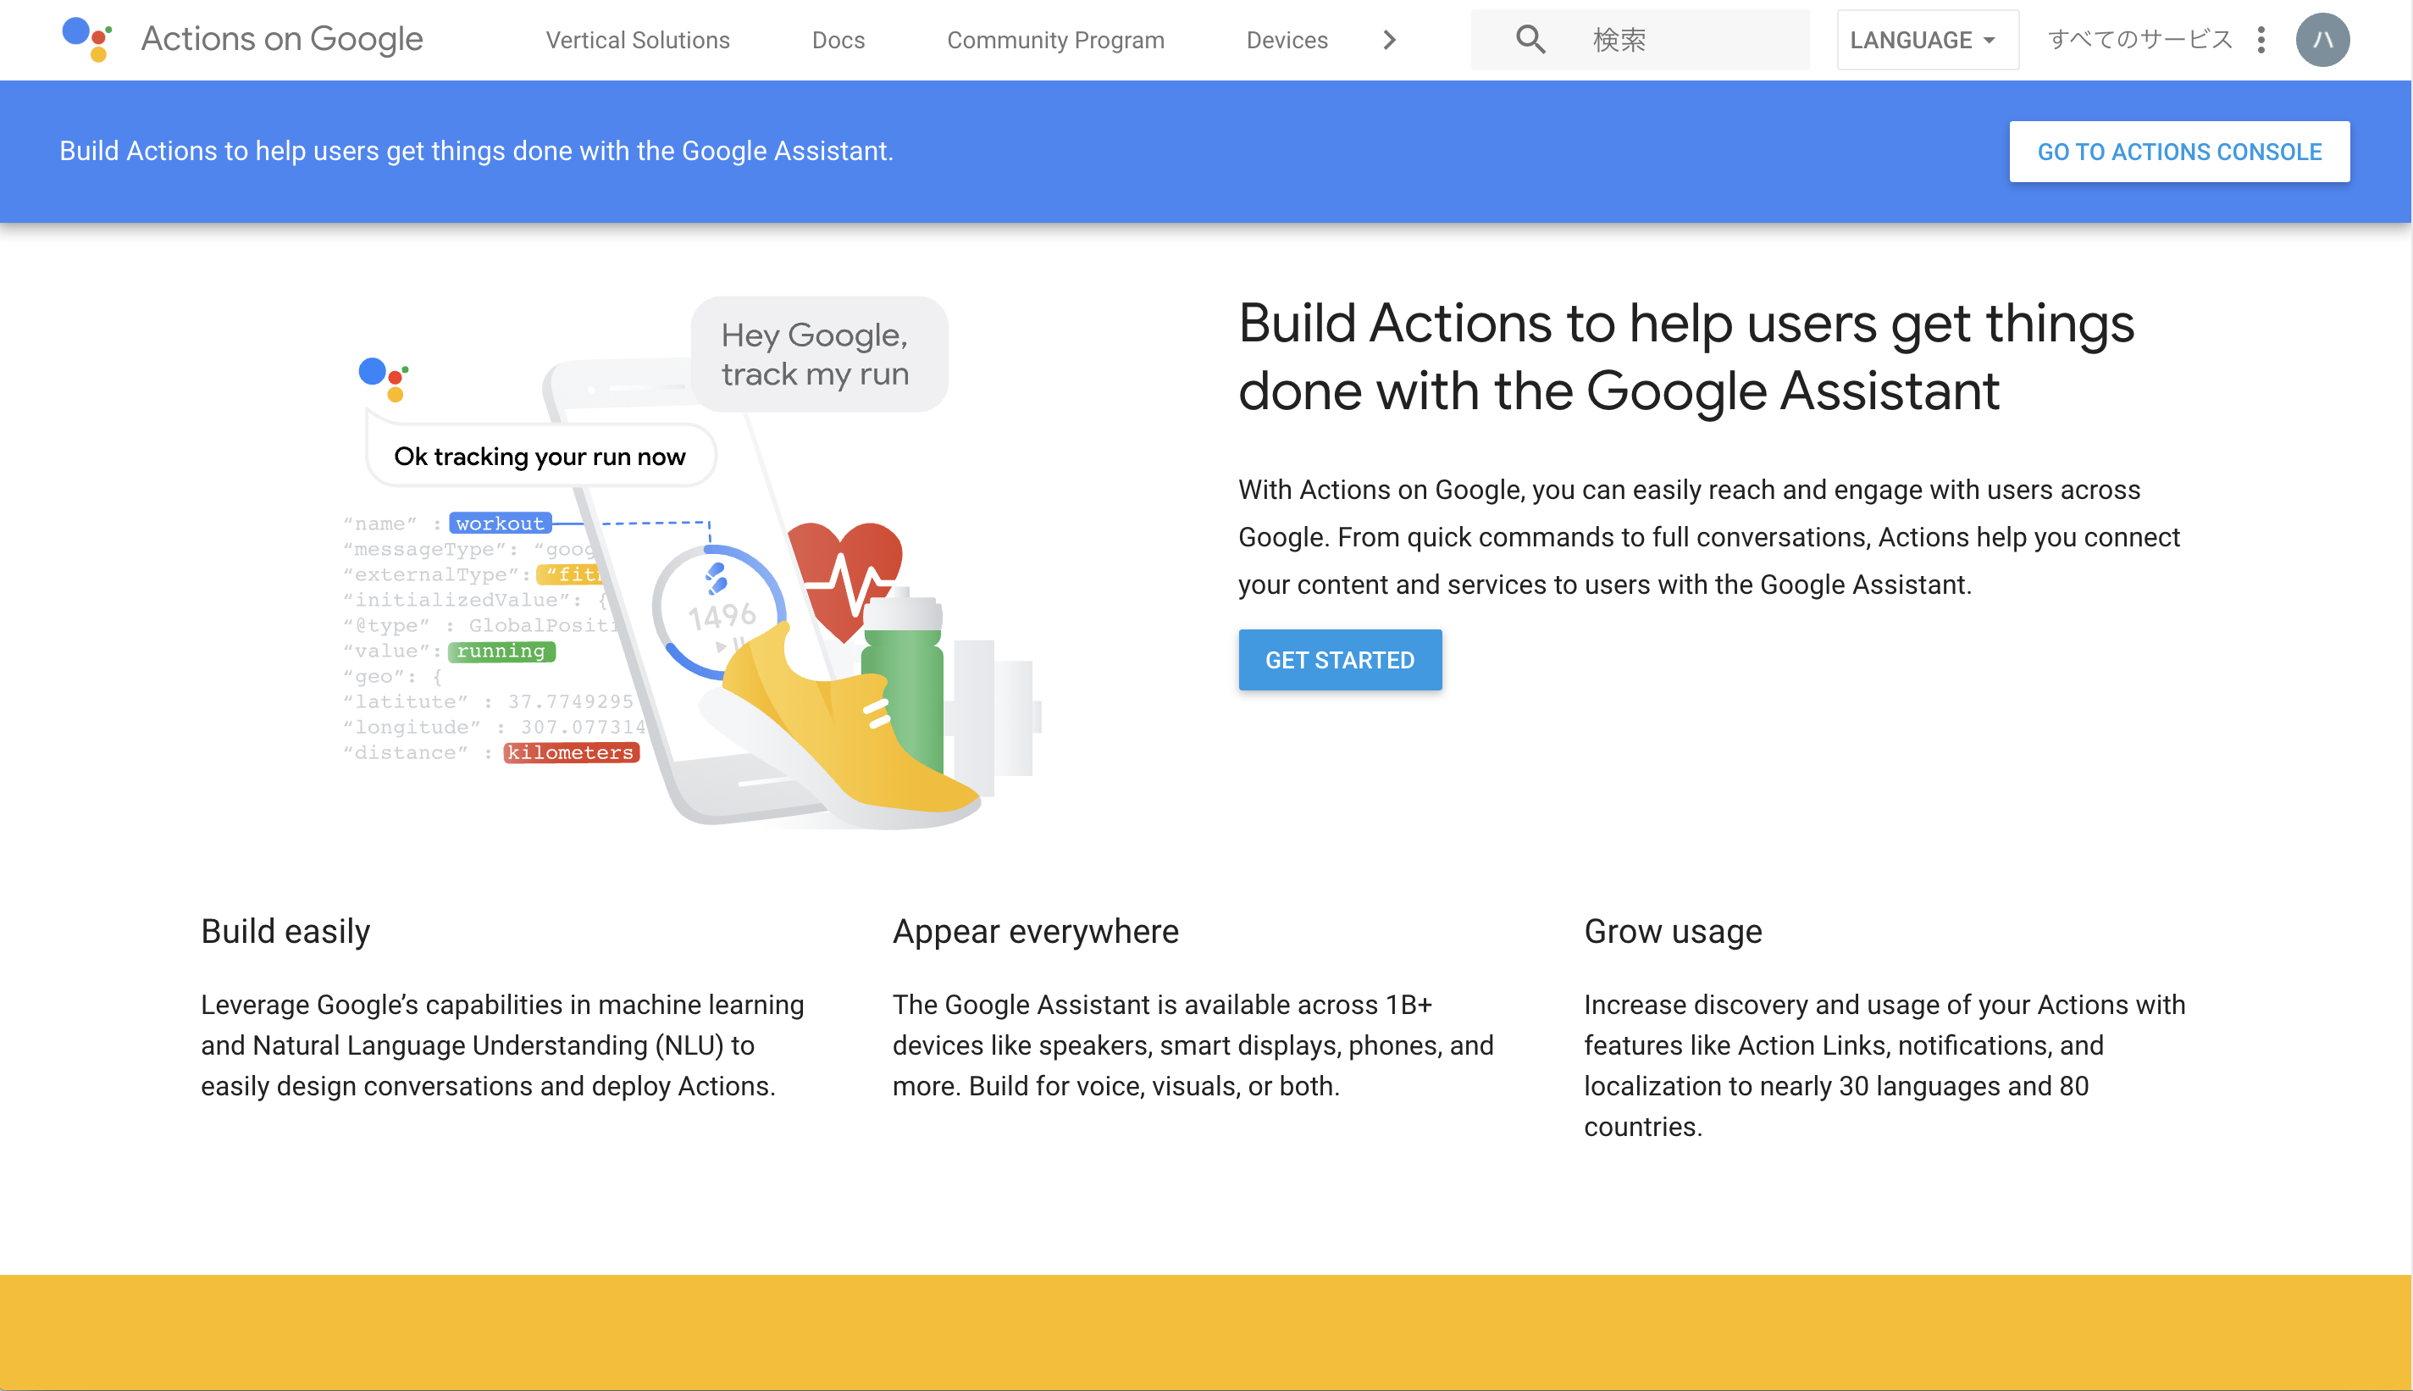Viewport: 2413px width, 1391px height.
Task: Click the green 'running' code tag
Action: pos(501,651)
